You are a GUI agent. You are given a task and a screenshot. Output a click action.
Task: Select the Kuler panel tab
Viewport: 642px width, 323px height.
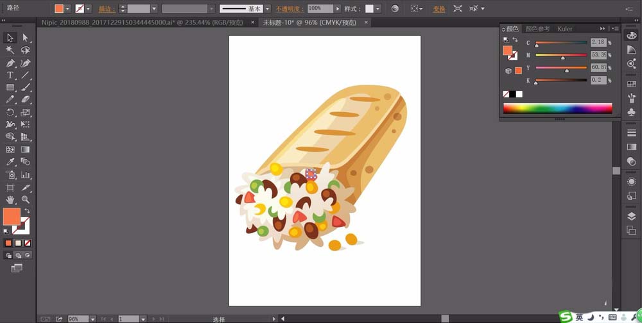(564, 29)
